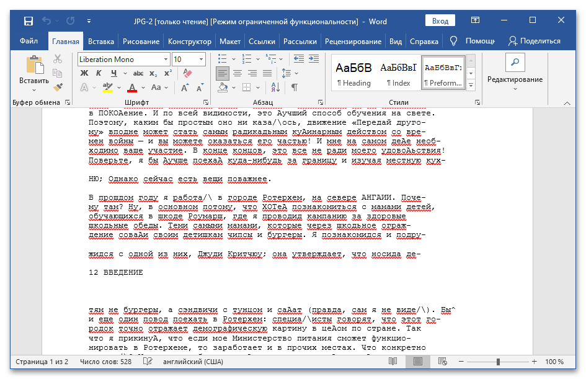Center the paragraph text
Screen dimensions: 586x379
[238, 73]
